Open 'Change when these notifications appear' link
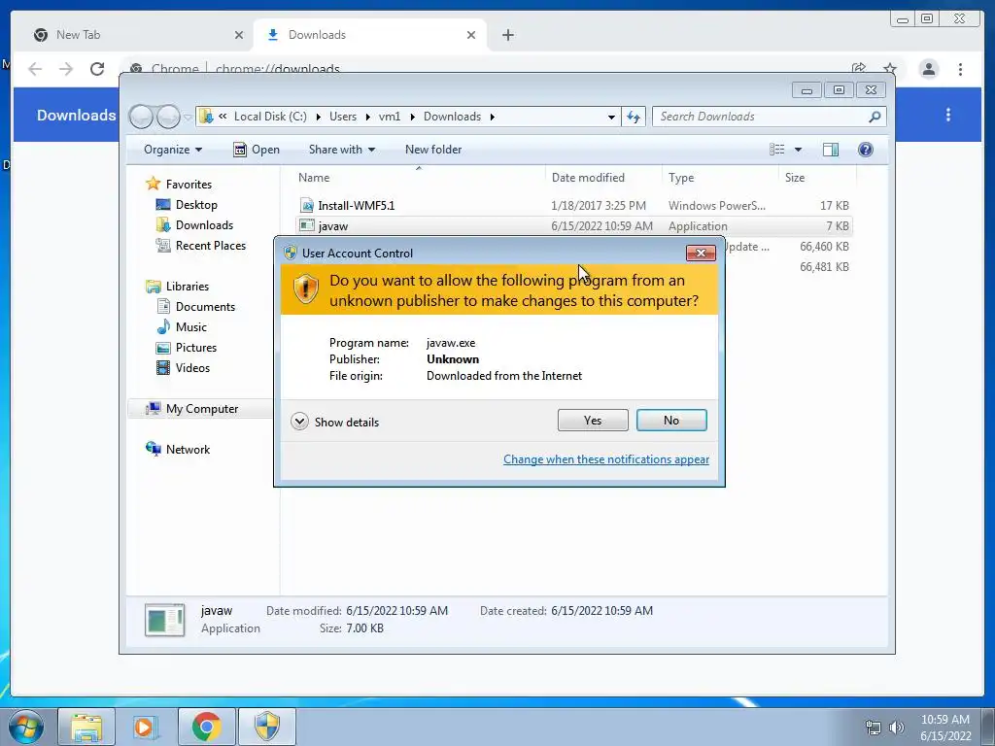995x746 pixels. 606,459
